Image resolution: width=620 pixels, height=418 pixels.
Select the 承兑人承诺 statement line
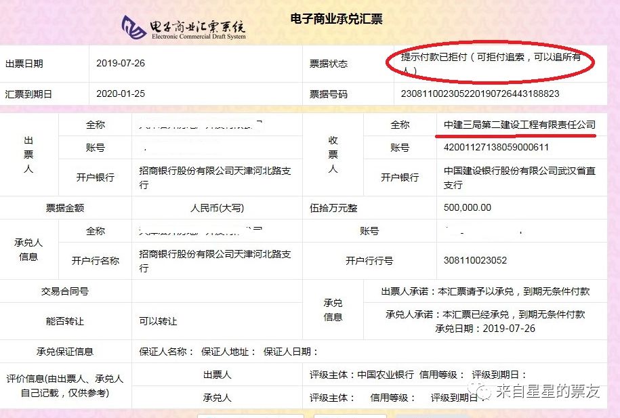(x=485, y=314)
